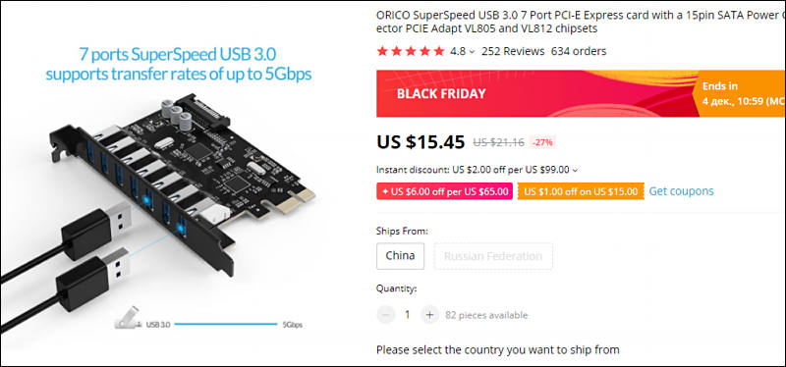The height and width of the screenshot is (367, 786).
Task: Expand the instant discount details chevron
Action: tap(575, 170)
